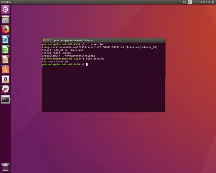Open Ubuntu Software center
The image size is (216, 173).
[x=5, y=69]
